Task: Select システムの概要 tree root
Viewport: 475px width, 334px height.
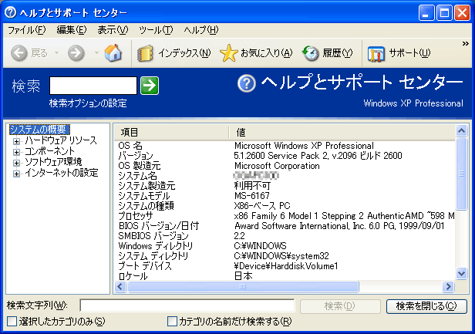Action: (39, 130)
